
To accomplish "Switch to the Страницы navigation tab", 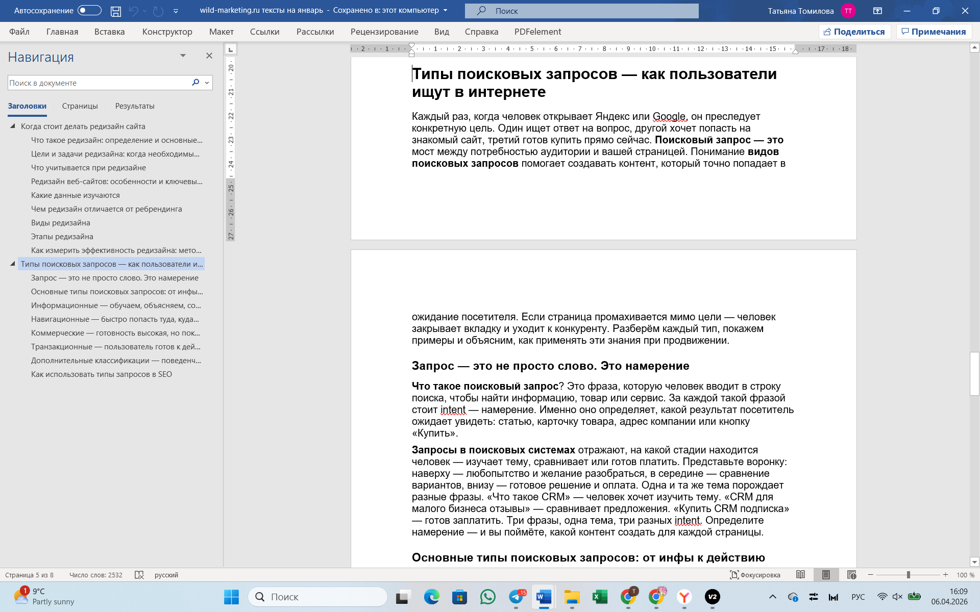I will pos(80,106).
